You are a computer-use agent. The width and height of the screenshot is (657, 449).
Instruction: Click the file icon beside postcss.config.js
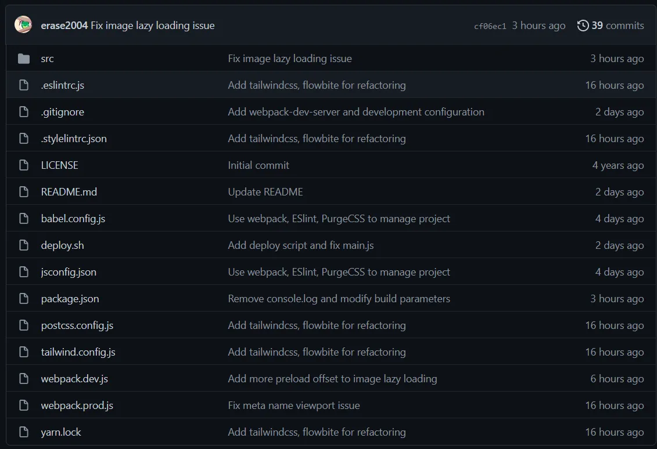(24, 325)
